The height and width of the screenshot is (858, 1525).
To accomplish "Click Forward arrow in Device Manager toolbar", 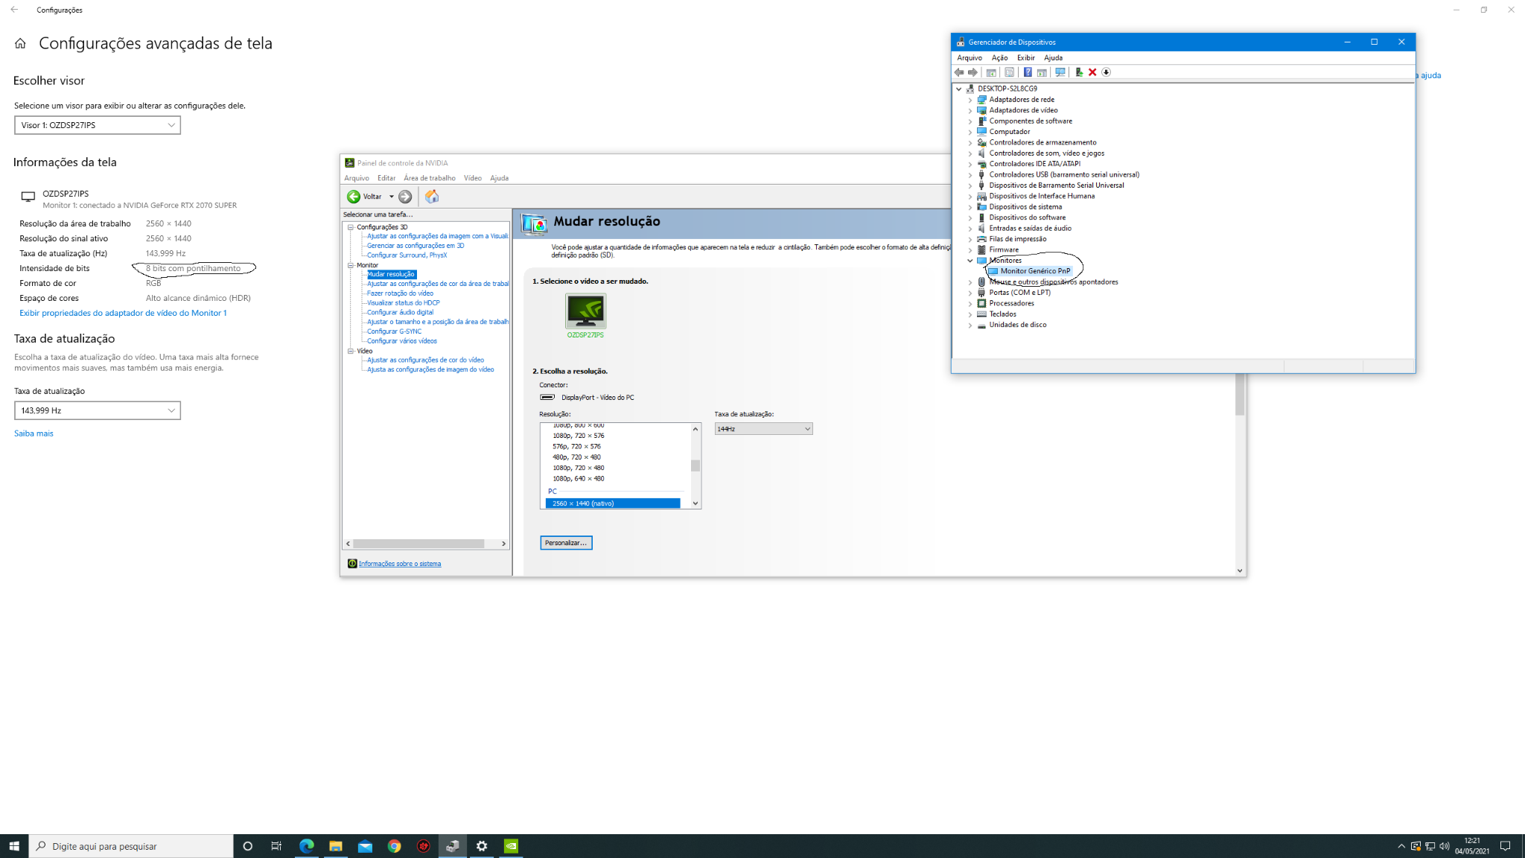I will tap(972, 72).
